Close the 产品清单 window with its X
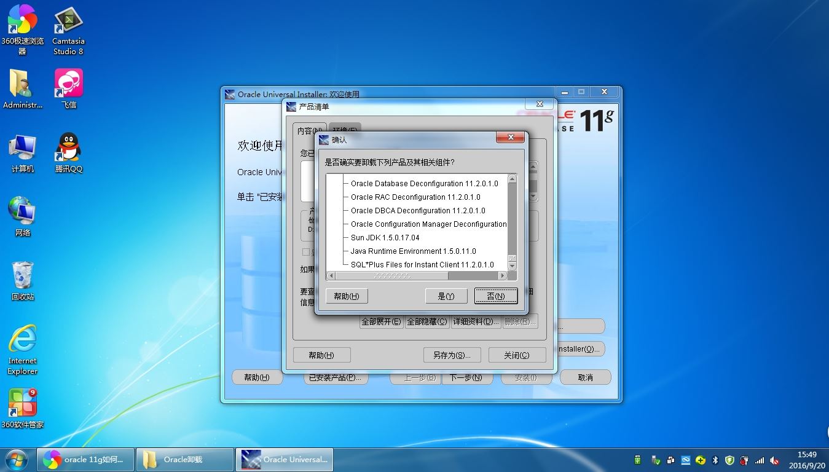This screenshot has height=472, width=829. point(540,104)
